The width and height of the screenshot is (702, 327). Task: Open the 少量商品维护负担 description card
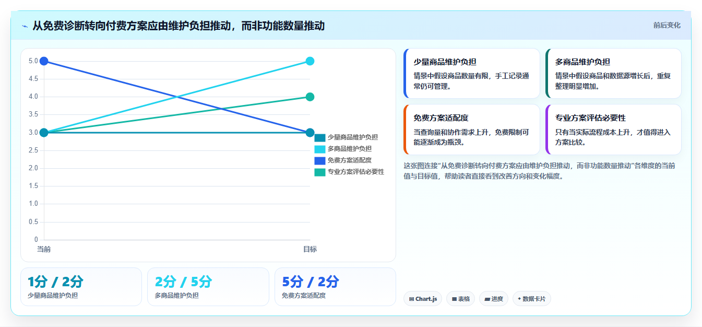point(472,74)
